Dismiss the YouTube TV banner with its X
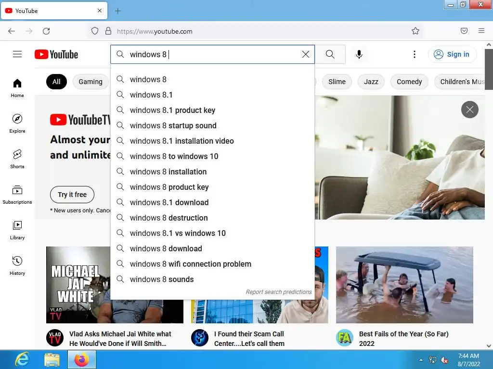The height and width of the screenshot is (369, 493). 470,110
